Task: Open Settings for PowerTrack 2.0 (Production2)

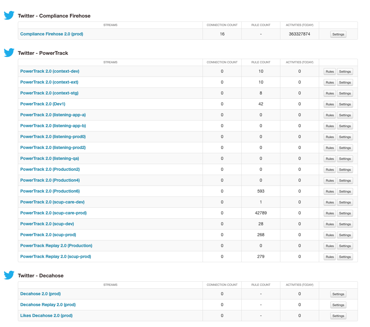Action: [345, 170]
